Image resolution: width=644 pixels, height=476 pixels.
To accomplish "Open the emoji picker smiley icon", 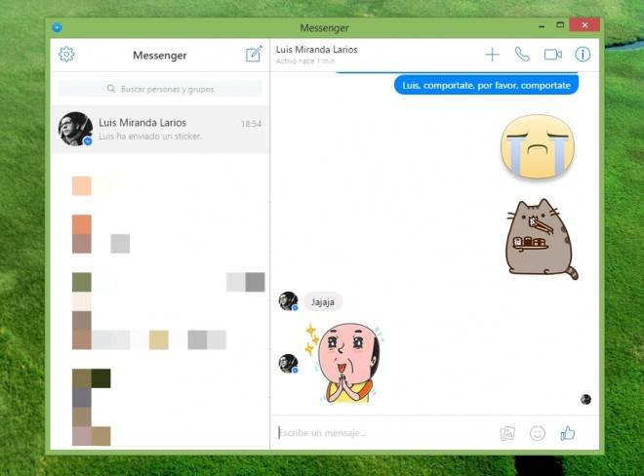I will [538, 433].
